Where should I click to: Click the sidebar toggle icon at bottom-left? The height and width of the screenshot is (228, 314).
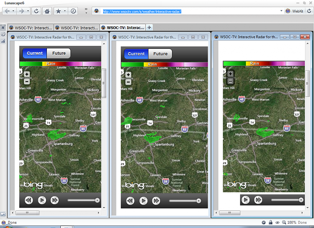[x=3, y=214]
